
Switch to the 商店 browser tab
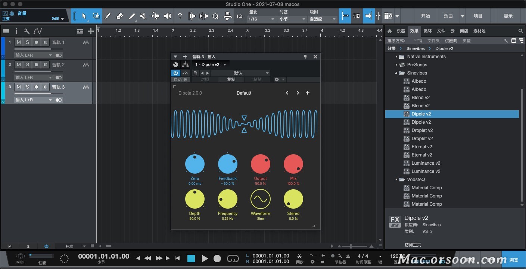click(x=464, y=31)
